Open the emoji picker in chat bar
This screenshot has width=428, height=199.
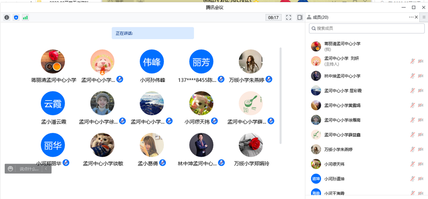coord(10,169)
